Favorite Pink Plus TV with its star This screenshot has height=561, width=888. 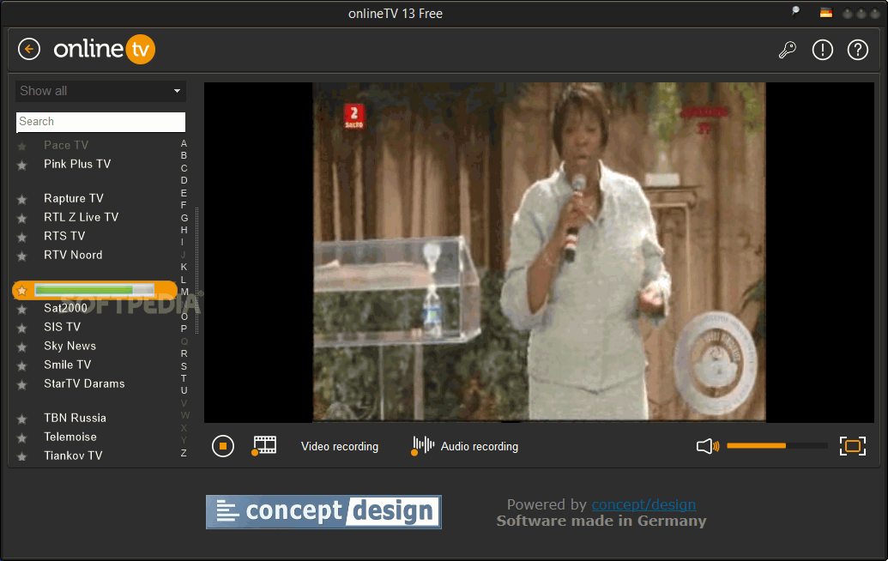[x=22, y=166]
